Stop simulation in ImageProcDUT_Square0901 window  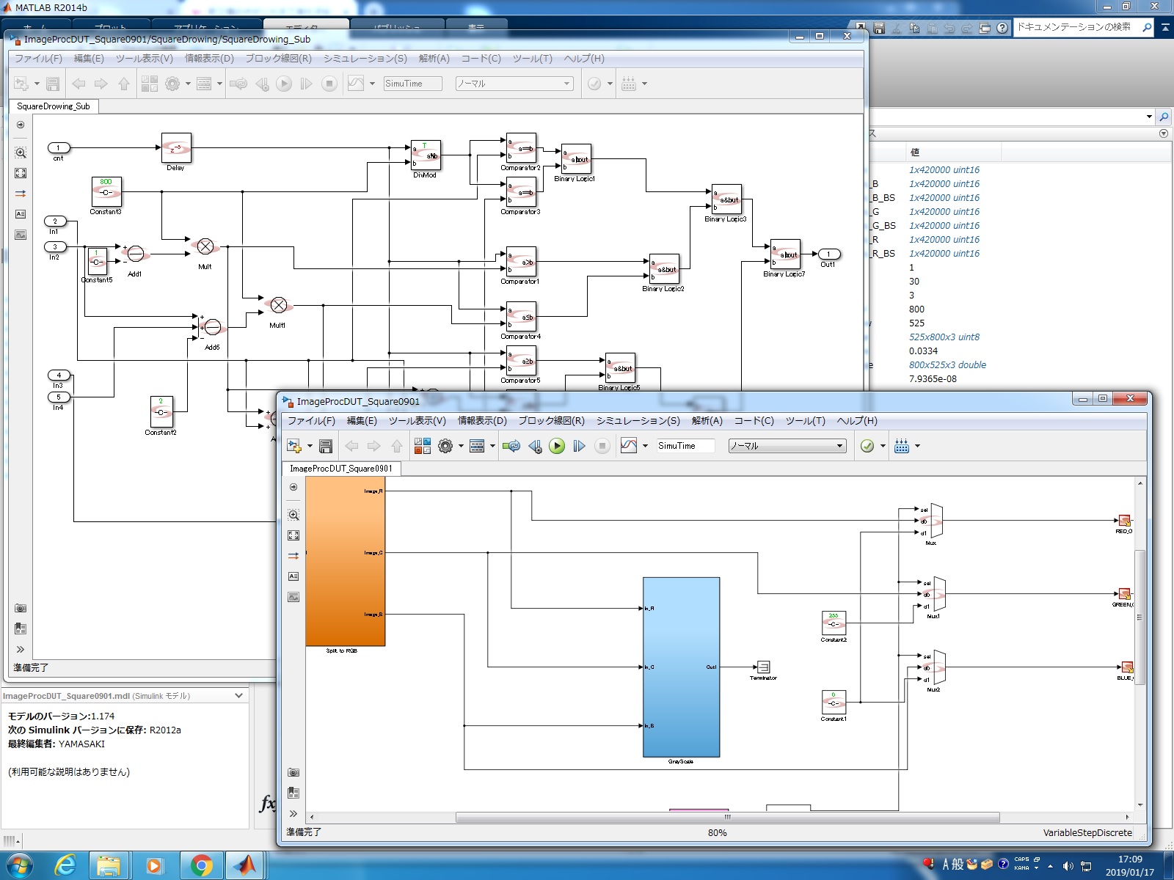(x=602, y=446)
